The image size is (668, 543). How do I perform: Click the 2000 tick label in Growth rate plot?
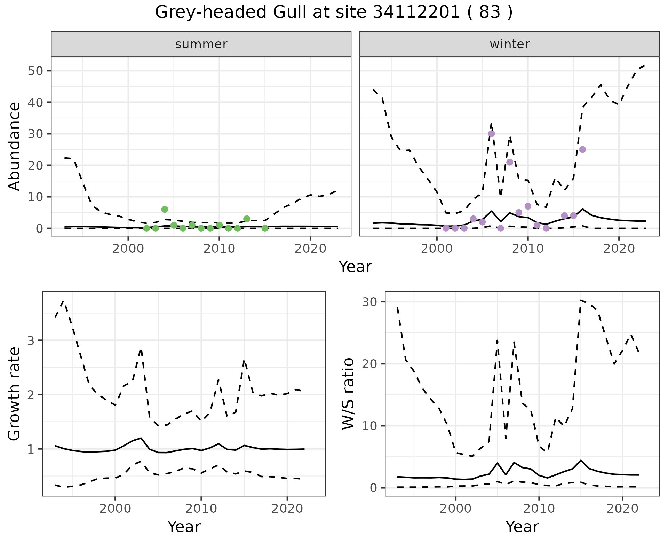[x=115, y=509]
